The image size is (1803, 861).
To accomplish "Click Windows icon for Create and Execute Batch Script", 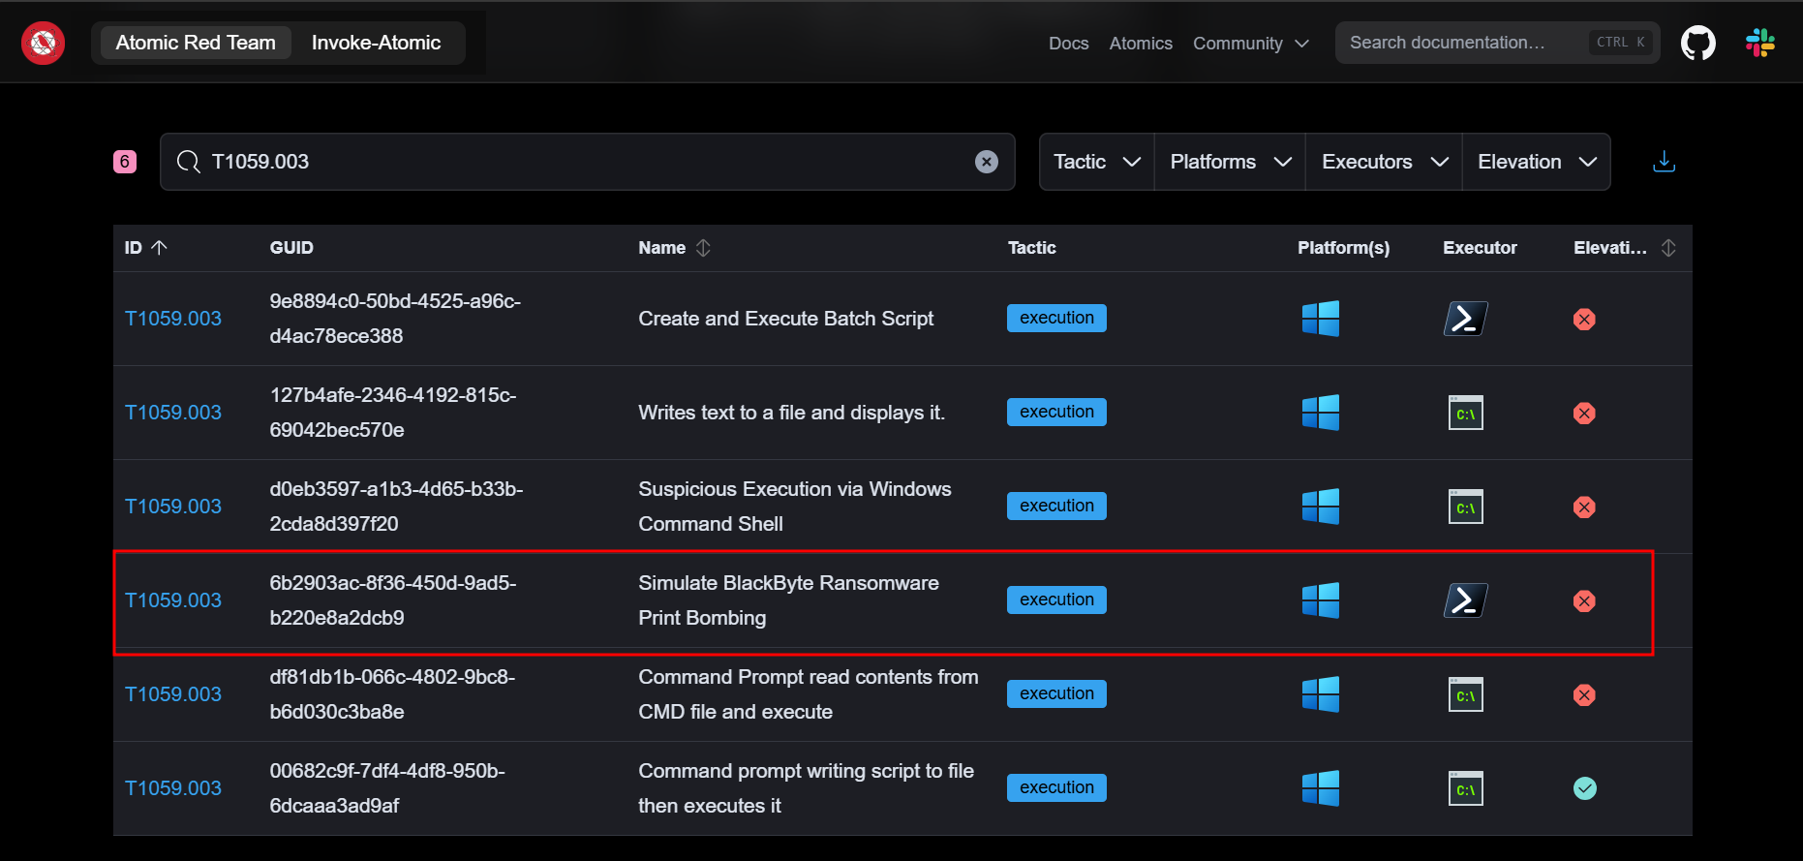I will tap(1321, 319).
